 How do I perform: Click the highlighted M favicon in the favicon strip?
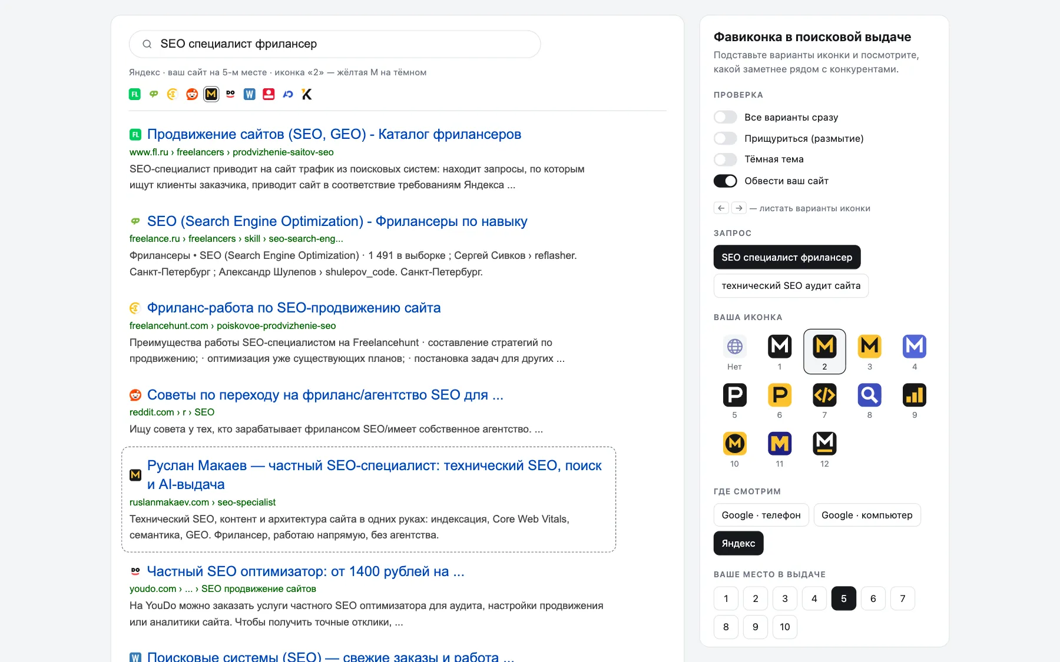211,94
